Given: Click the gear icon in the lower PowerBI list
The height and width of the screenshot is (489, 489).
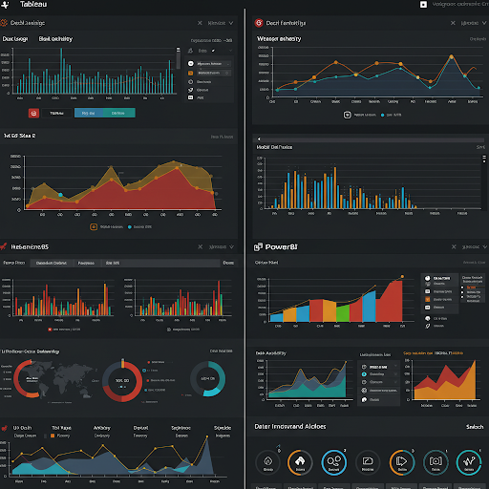Looking at the screenshot, I should 364,391.
